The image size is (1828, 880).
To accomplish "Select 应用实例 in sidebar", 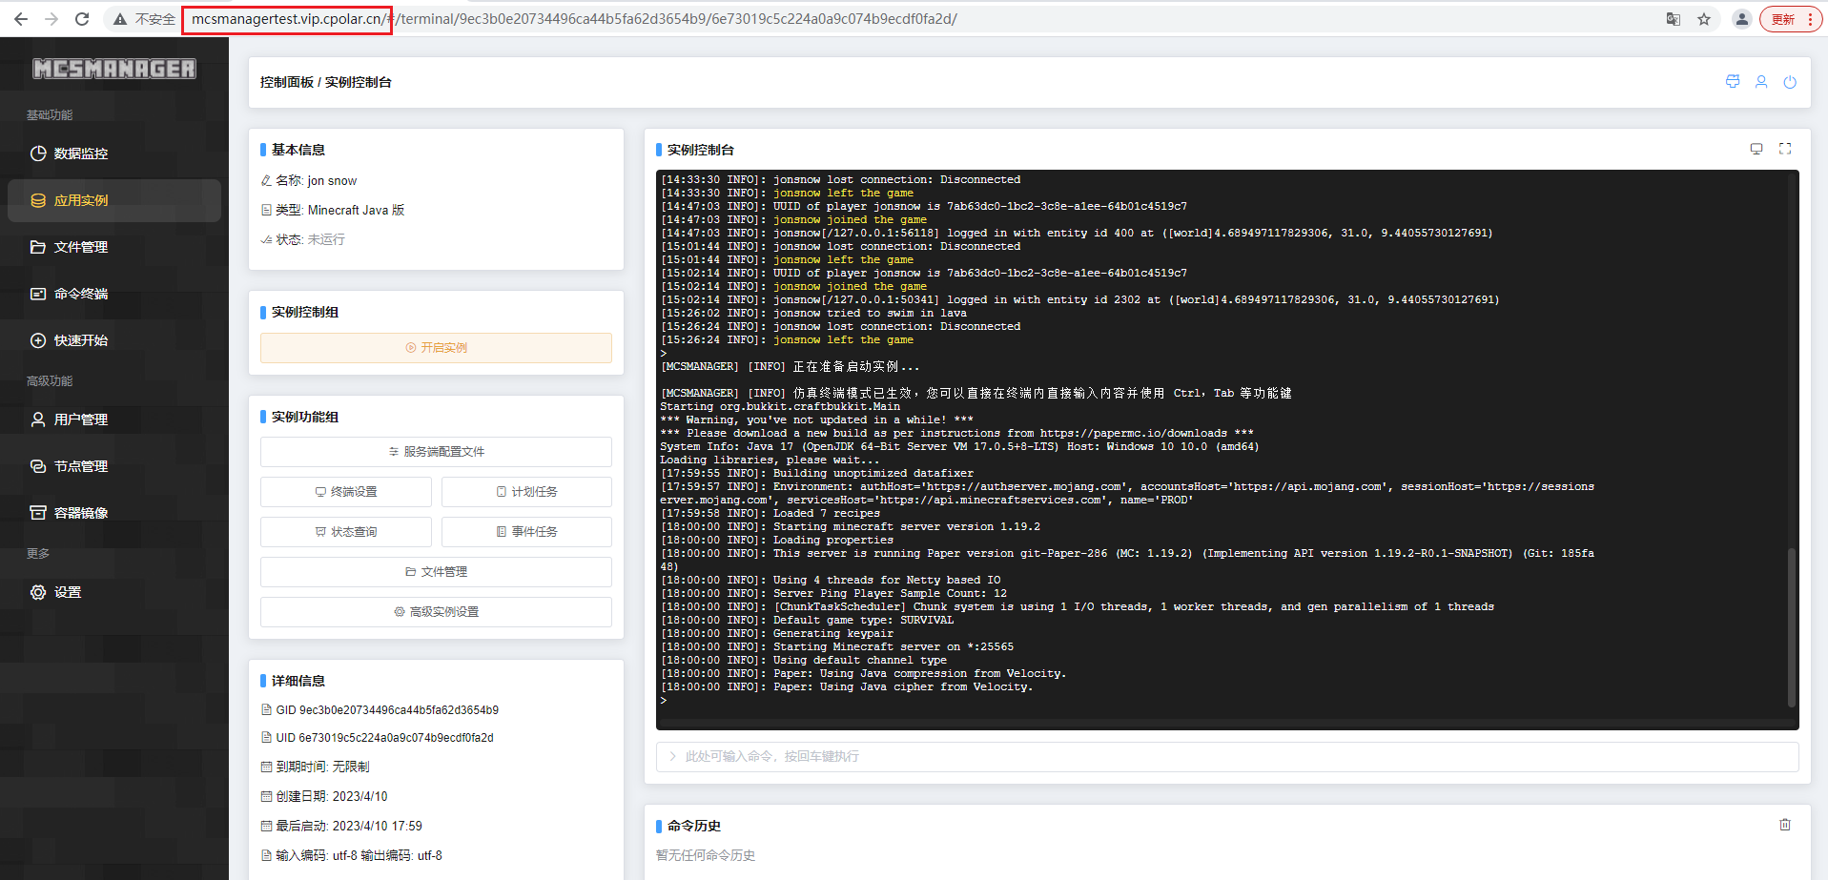I will (114, 200).
